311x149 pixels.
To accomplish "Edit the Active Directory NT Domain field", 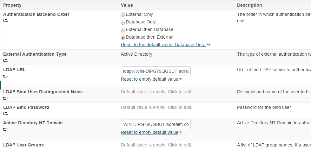I will tap(156, 124).
